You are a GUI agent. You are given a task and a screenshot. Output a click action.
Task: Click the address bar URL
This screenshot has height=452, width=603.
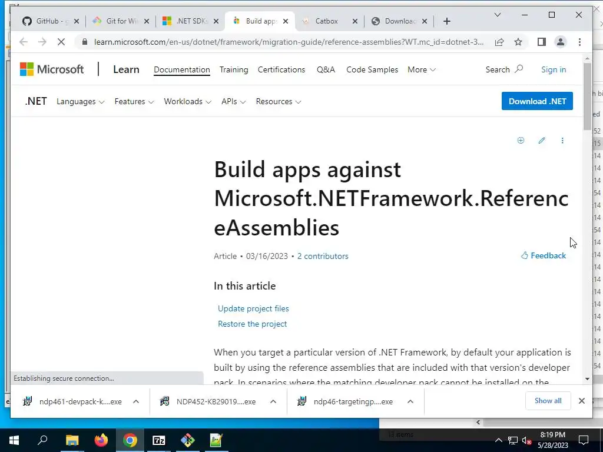tap(289, 42)
